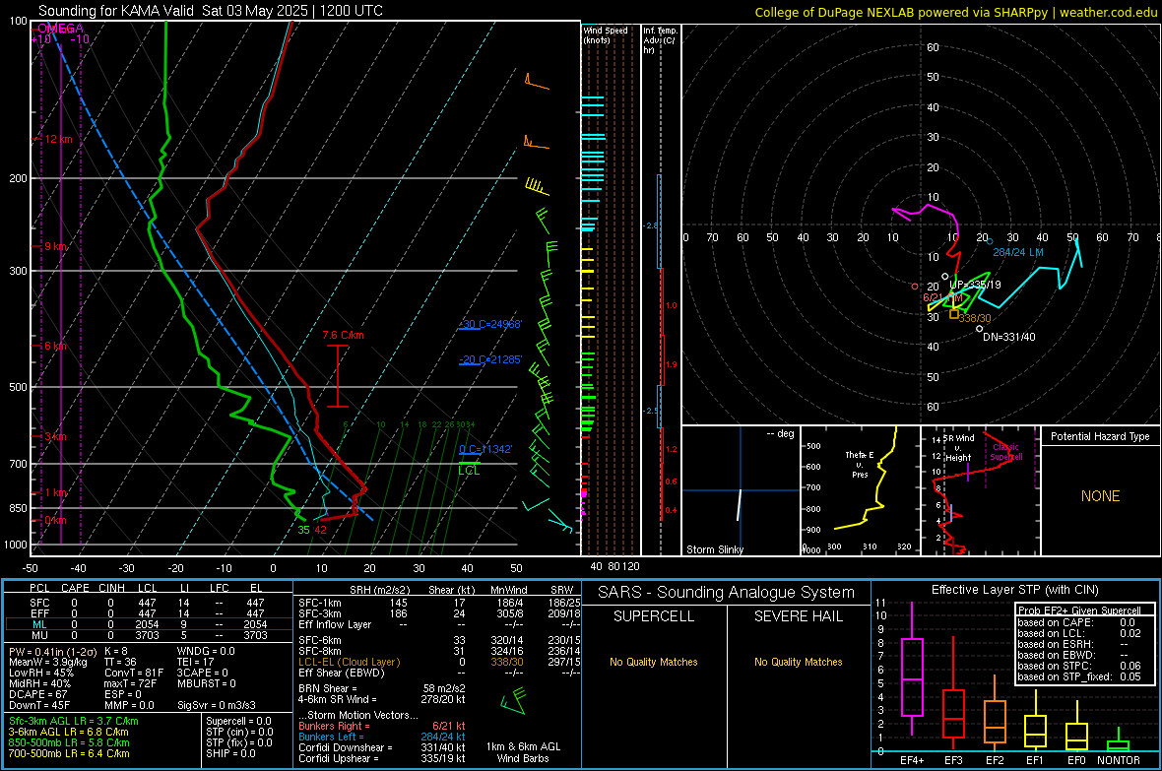Click the 6 km height marker
1162x771 pixels.
[56, 347]
